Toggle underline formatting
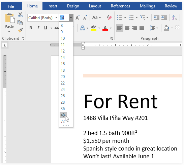The height and width of the screenshot is (165, 184). [45, 28]
